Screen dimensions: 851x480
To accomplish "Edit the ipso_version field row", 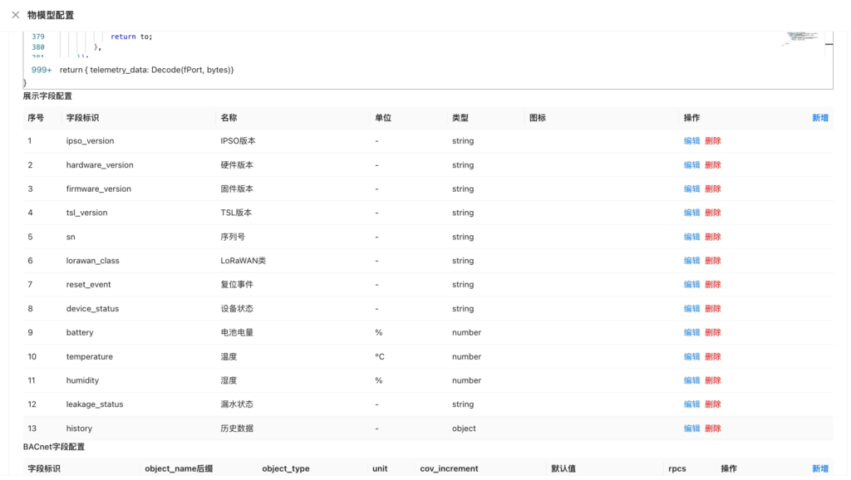I will (x=691, y=141).
